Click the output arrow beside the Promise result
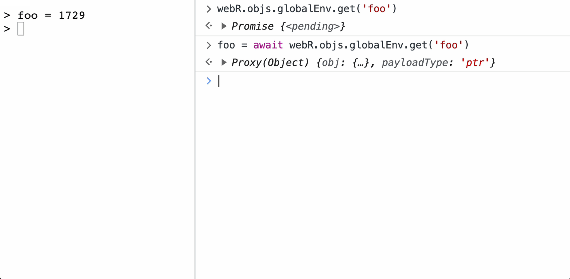 209,26
